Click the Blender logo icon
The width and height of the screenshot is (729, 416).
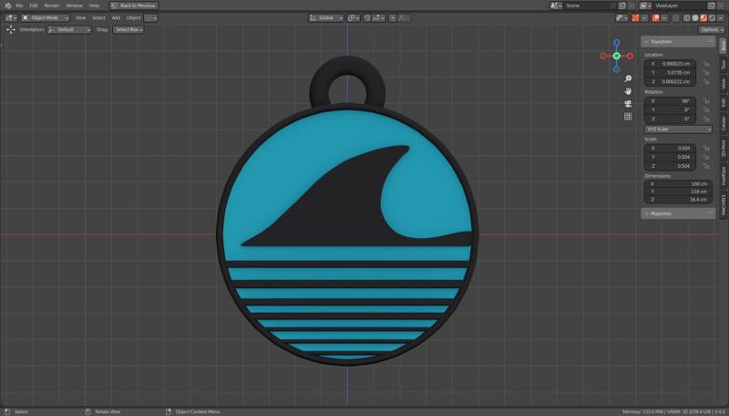(x=7, y=5)
